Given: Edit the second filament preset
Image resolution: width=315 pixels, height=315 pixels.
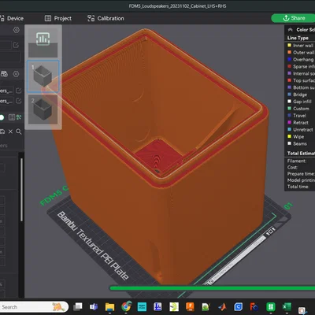Looking at the screenshot, I should (19, 101).
